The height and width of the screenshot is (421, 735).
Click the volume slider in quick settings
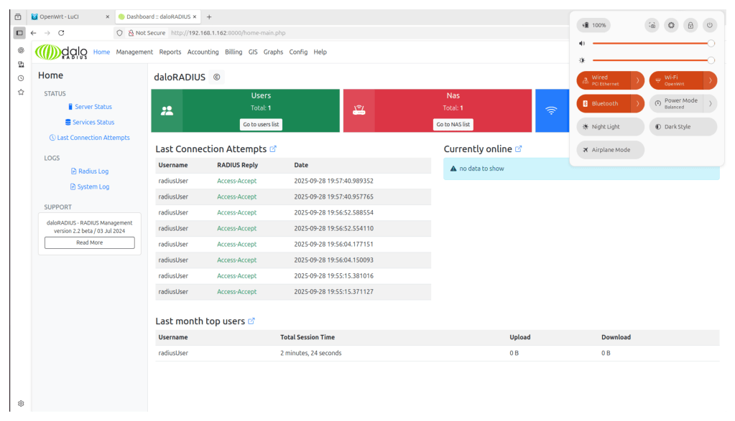[651, 43]
